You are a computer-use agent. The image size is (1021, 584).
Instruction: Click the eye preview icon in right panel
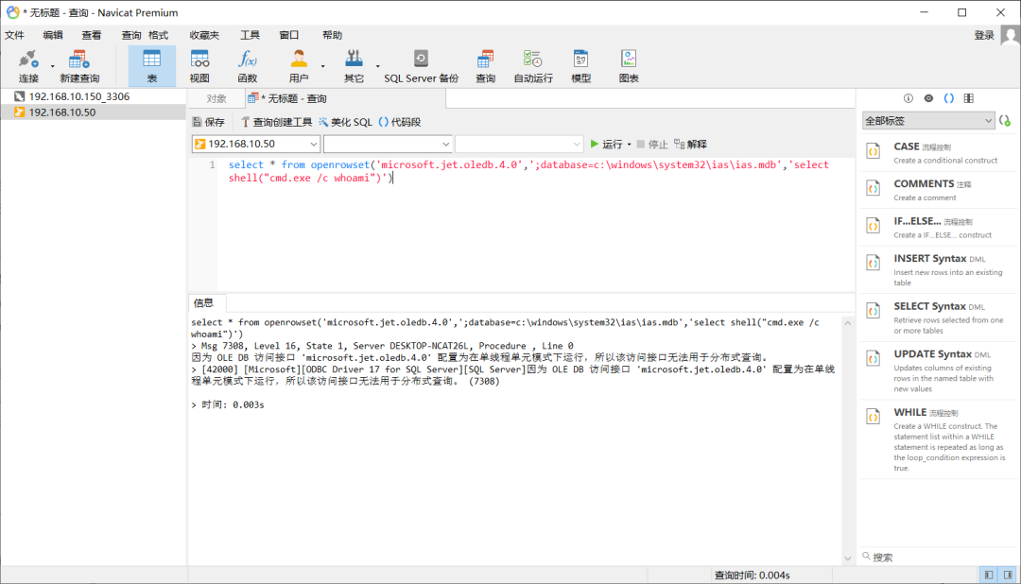point(928,98)
